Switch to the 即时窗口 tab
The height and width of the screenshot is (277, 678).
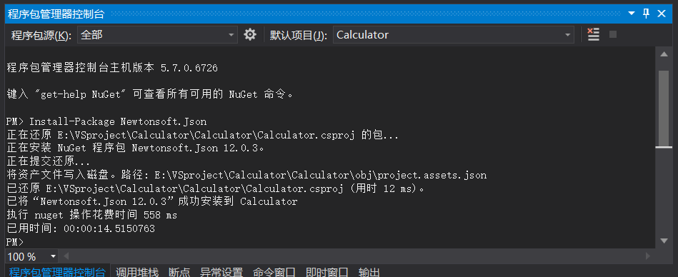pos(327,272)
